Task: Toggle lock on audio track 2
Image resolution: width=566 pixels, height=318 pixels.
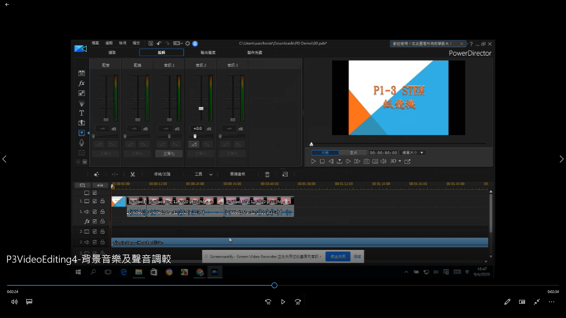Action: click(x=102, y=242)
